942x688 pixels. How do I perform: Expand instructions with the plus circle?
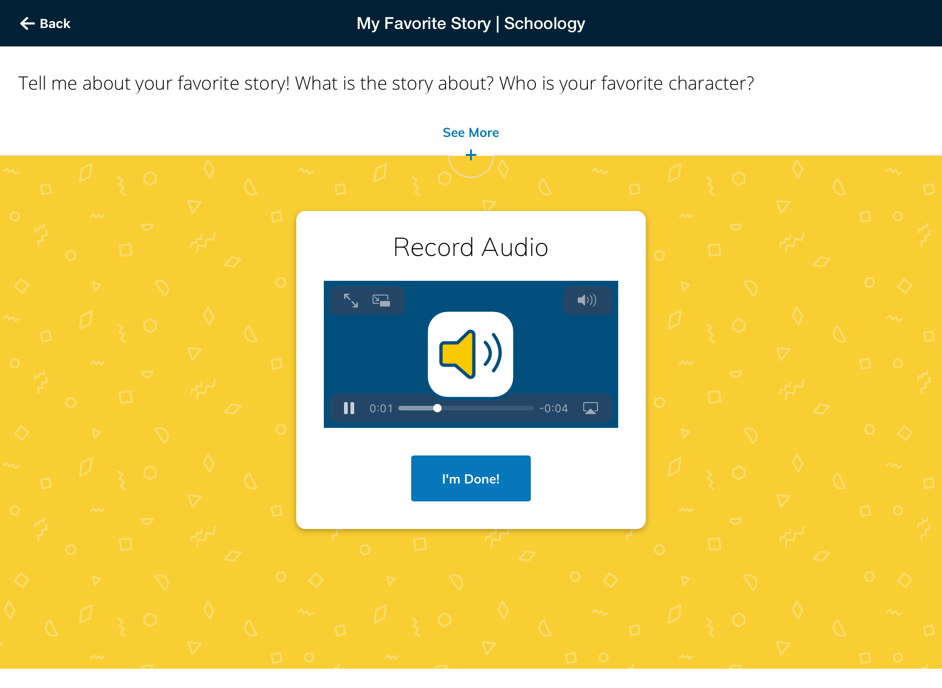tap(471, 155)
